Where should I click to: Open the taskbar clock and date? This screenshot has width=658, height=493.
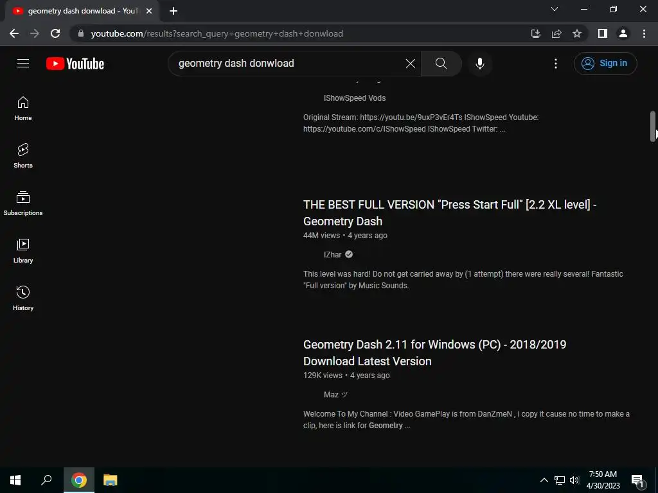point(603,480)
